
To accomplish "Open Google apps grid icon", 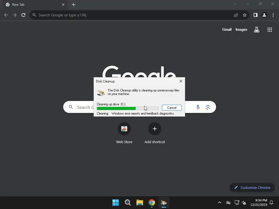I will [x=269, y=30].
